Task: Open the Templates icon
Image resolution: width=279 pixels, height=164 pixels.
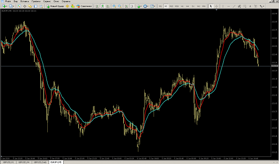Action: click(x=152, y=6)
